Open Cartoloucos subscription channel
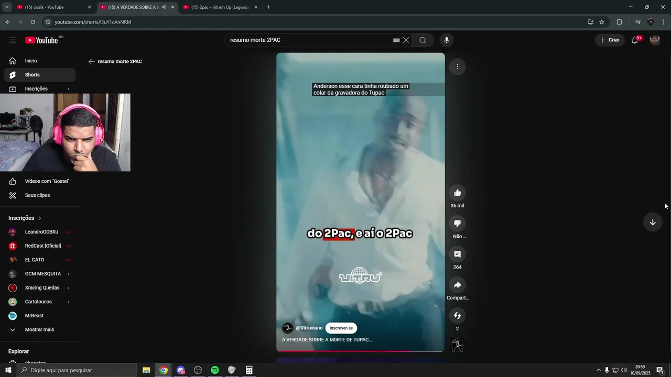 (40, 302)
